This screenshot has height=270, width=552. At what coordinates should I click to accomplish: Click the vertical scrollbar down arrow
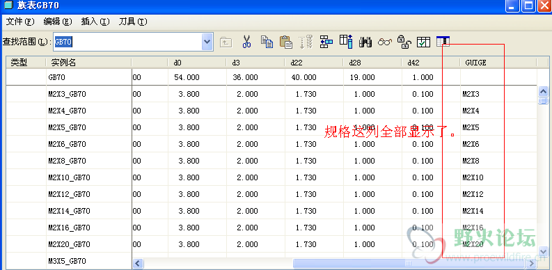(x=543, y=251)
